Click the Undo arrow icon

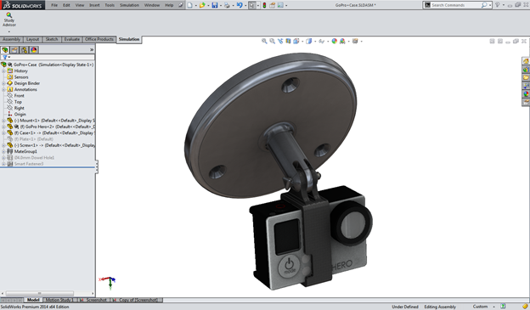[x=240, y=5]
